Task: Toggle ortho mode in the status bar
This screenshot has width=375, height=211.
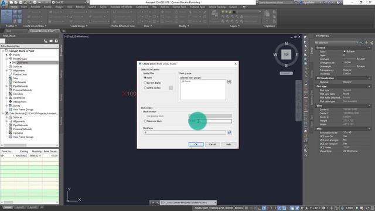Action: [259, 208]
